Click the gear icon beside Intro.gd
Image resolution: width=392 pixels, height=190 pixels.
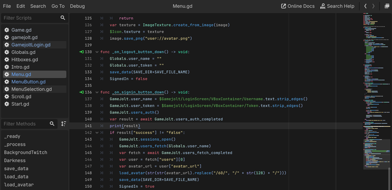pos(6,67)
